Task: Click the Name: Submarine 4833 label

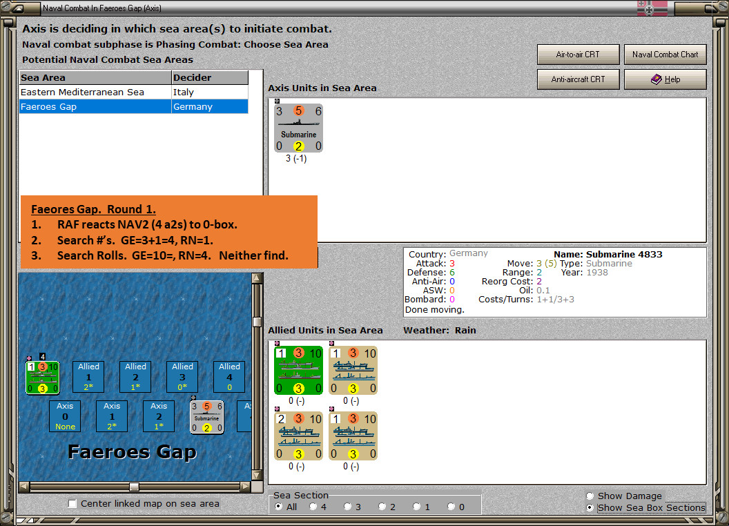Action: click(x=607, y=255)
